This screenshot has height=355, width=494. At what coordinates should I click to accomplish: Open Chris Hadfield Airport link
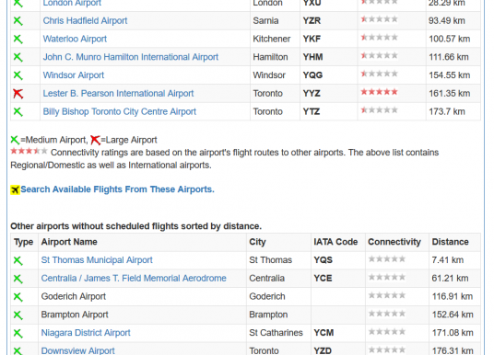point(85,21)
